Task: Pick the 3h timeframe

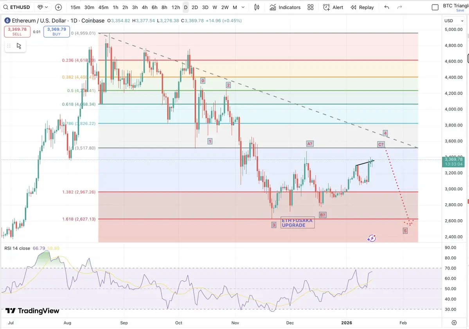Action: (x=135, y=7)
